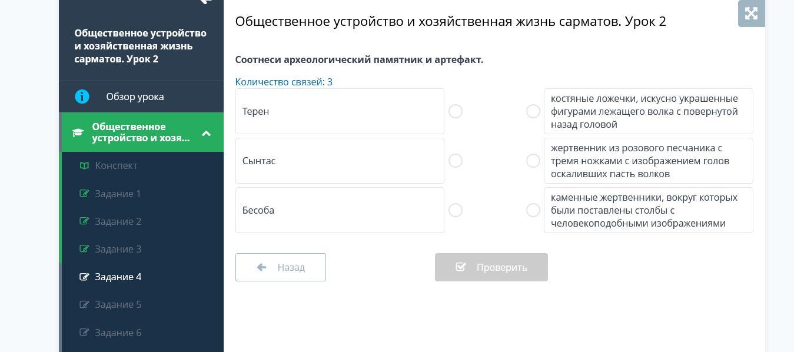Open Задание 4 in the sidebar
The height and width of the screenshot is (352, 794).
pos(118,277)
